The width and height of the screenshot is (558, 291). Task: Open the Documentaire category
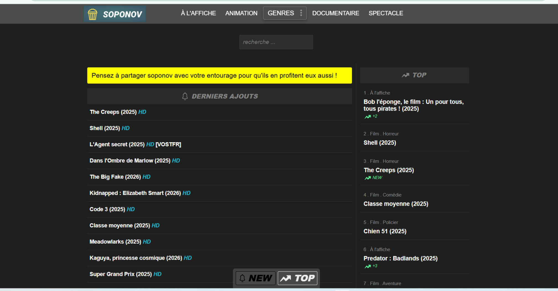click(335, 13)
